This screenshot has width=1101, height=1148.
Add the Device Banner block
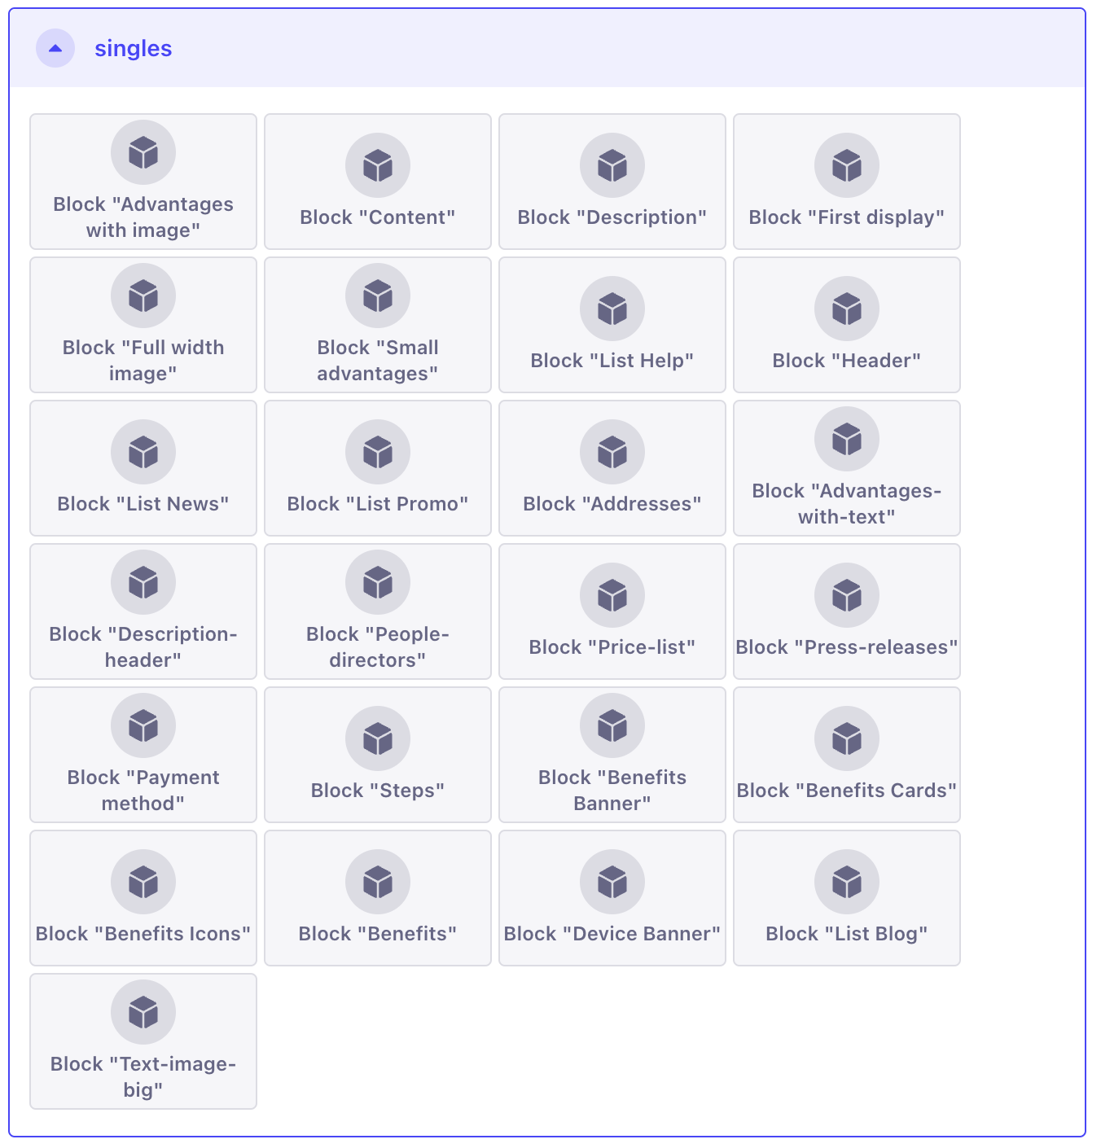(612, 899)
